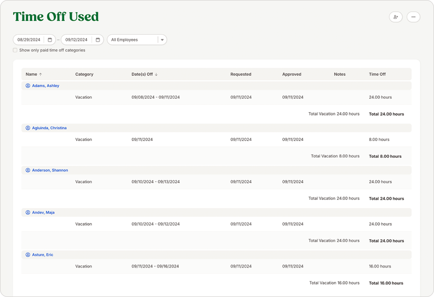Click profile icon next to Andev, Maja
This screenshot has width=434, height=297.
(28, 213)
